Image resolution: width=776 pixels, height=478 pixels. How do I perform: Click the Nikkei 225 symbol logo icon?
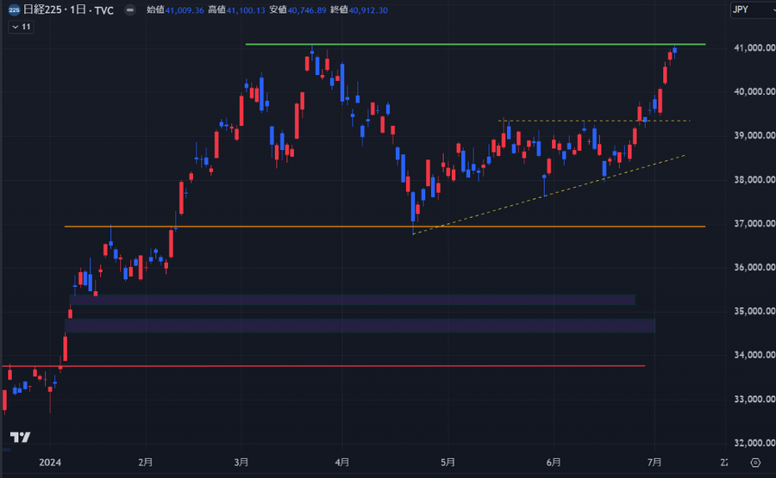click(x=15, y=11)
